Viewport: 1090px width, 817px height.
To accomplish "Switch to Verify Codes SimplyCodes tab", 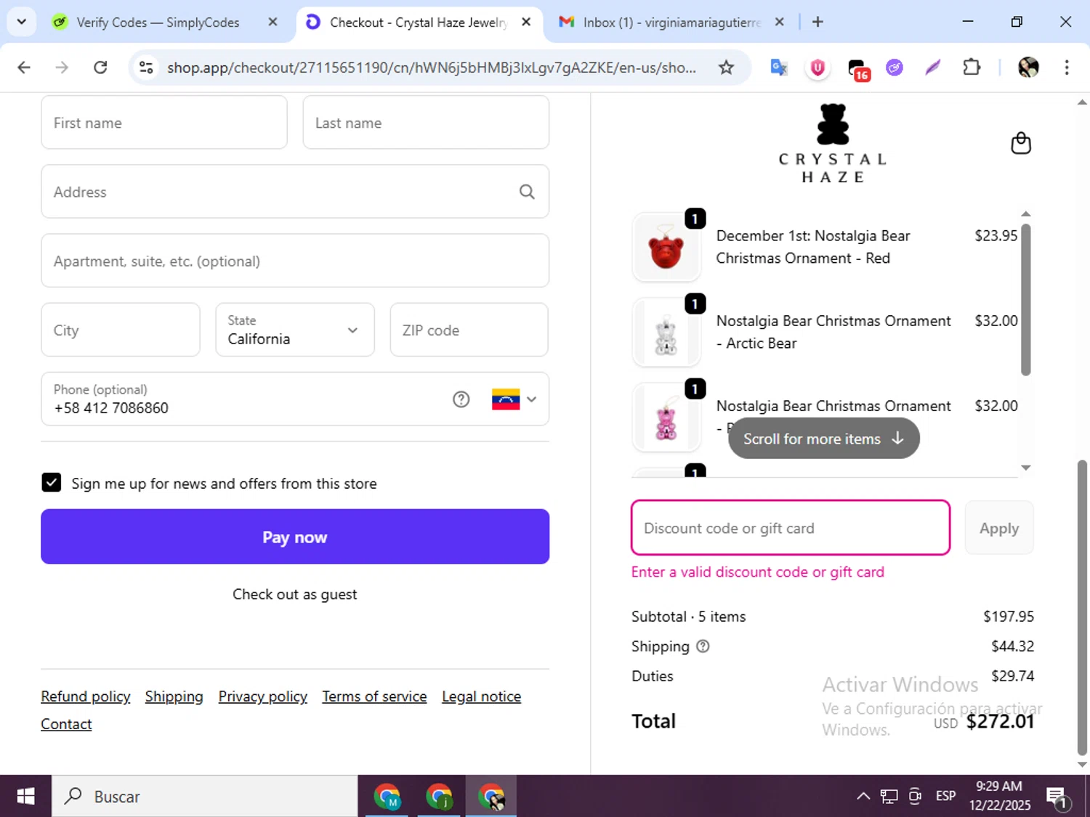I will [x=158, y=22].
